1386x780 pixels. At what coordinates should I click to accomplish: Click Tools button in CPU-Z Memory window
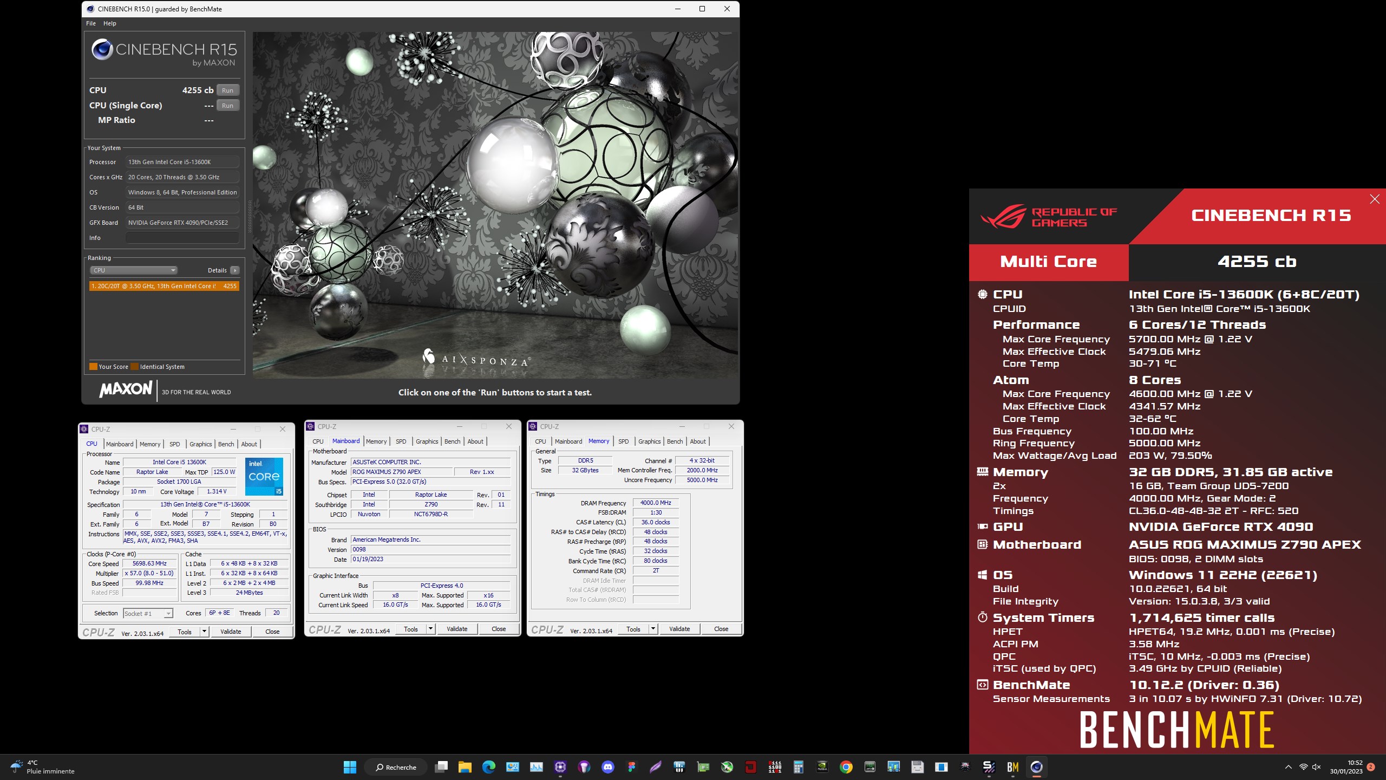coord(633,629)
